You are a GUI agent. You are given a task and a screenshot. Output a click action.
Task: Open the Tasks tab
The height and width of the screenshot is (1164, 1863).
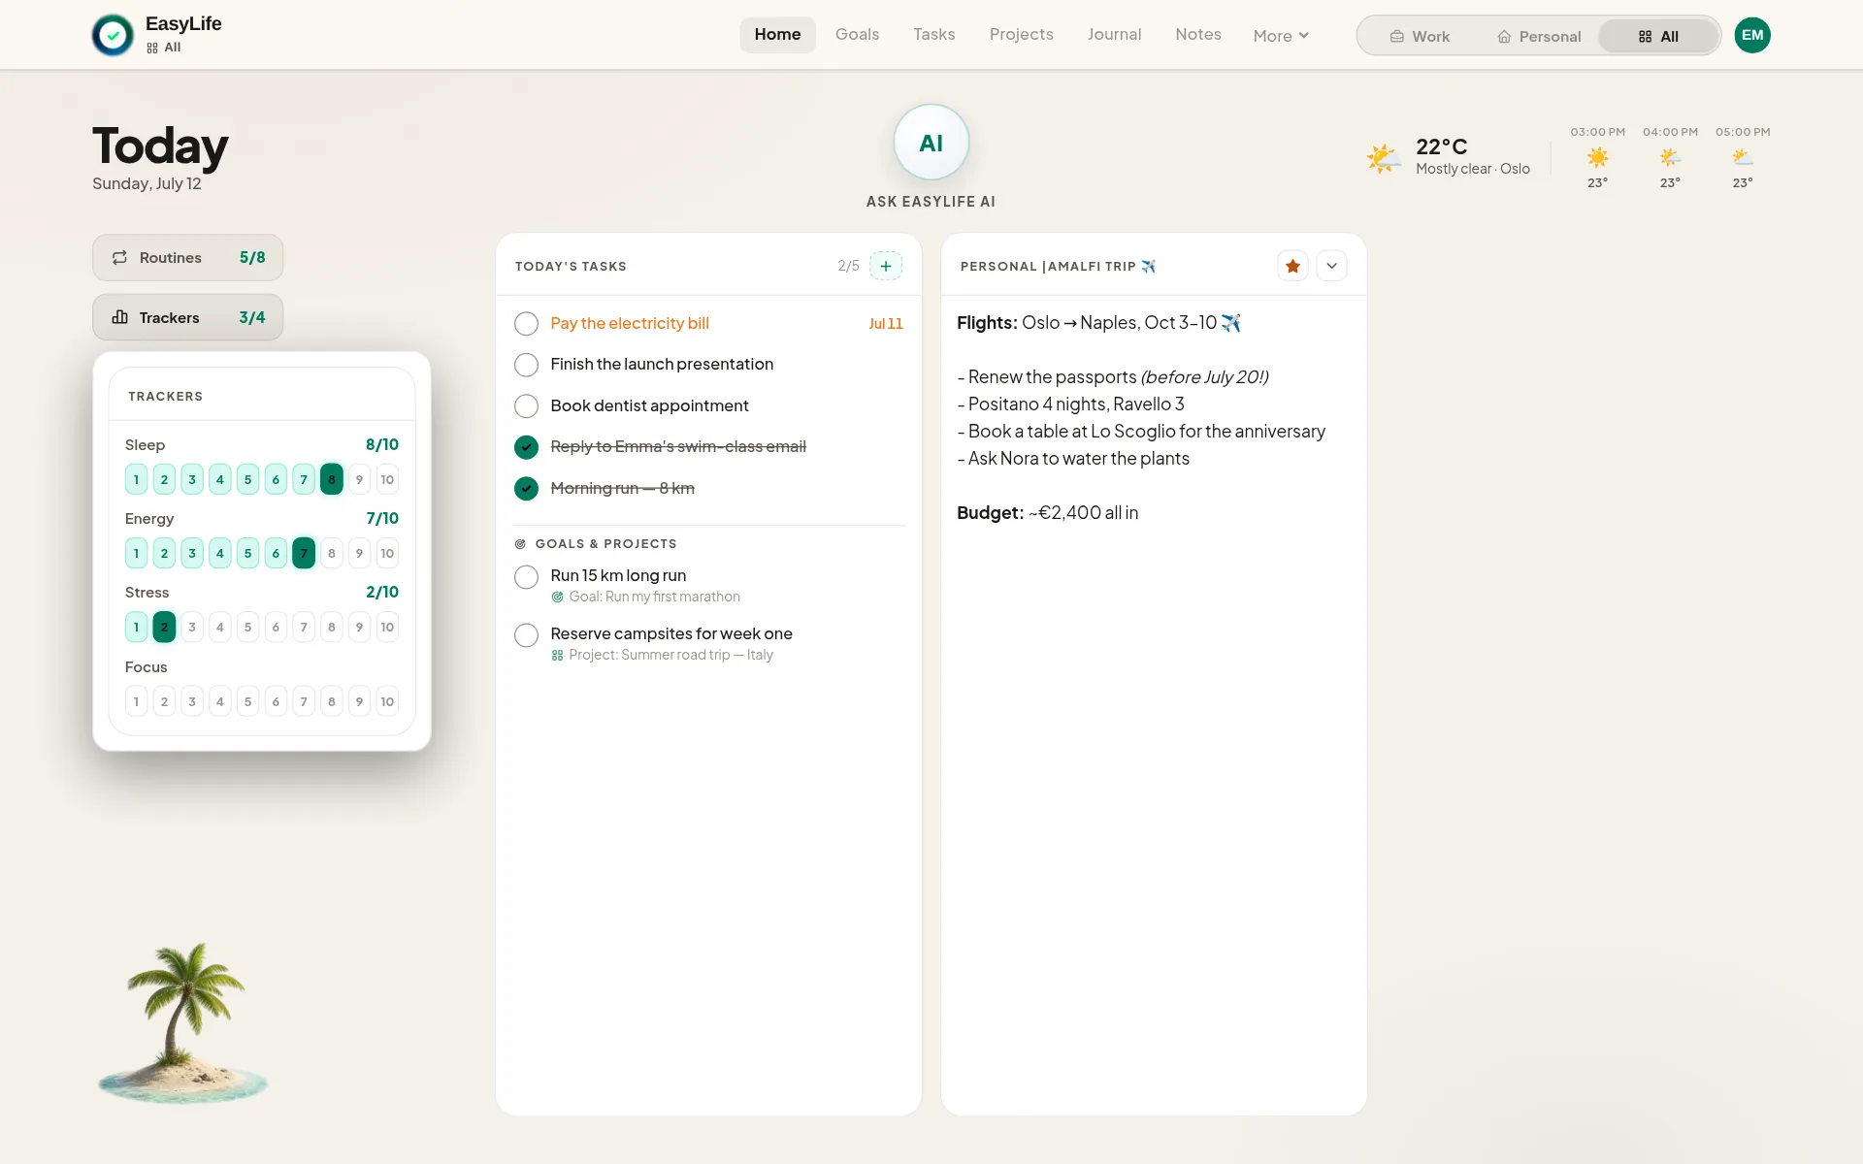tap(933, 35)
